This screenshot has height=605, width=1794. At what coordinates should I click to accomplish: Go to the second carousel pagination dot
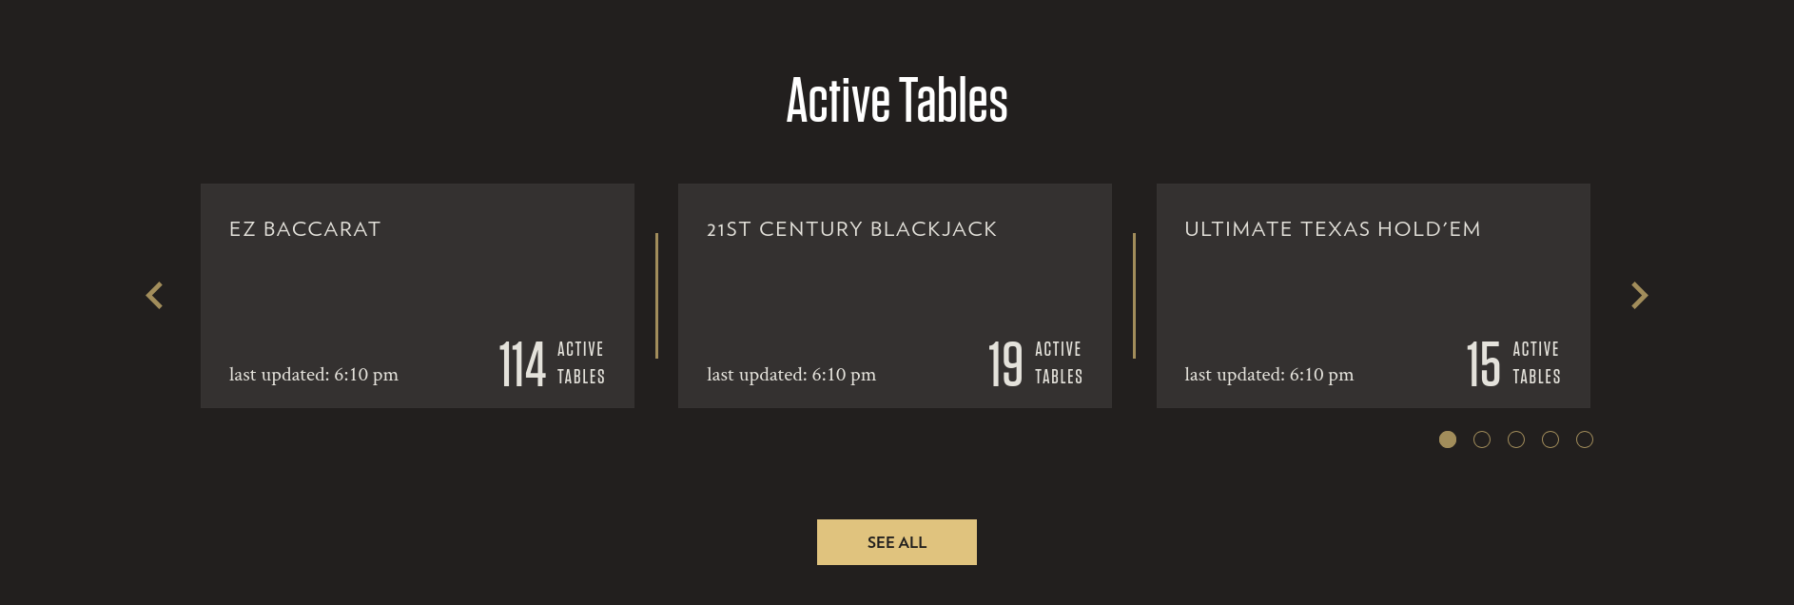coord(1482,439)
